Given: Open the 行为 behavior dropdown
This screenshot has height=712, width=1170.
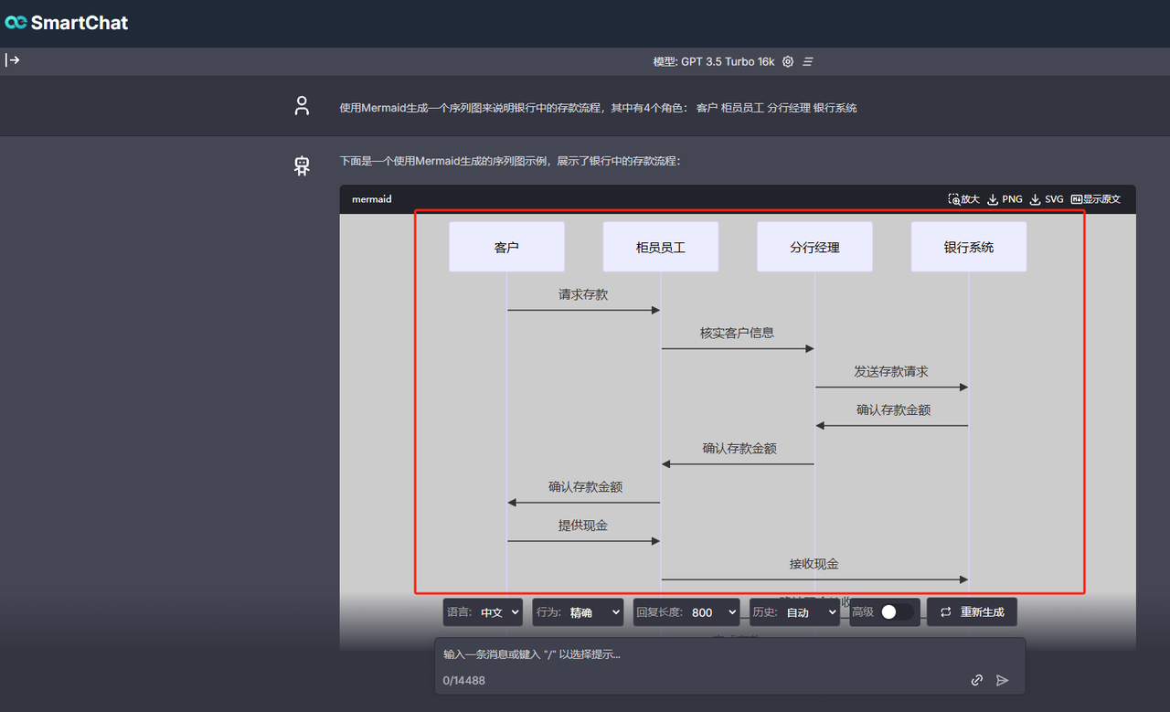Looking at the screenshot, I should 578,612.
